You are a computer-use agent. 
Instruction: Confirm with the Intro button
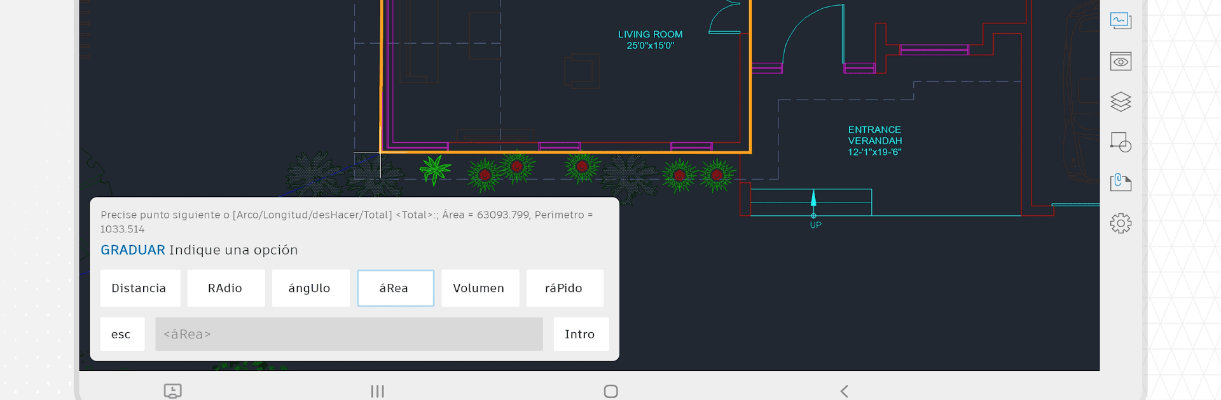coord(581,334)
